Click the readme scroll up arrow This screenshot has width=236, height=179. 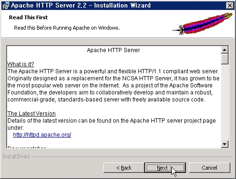coord(225,50)
